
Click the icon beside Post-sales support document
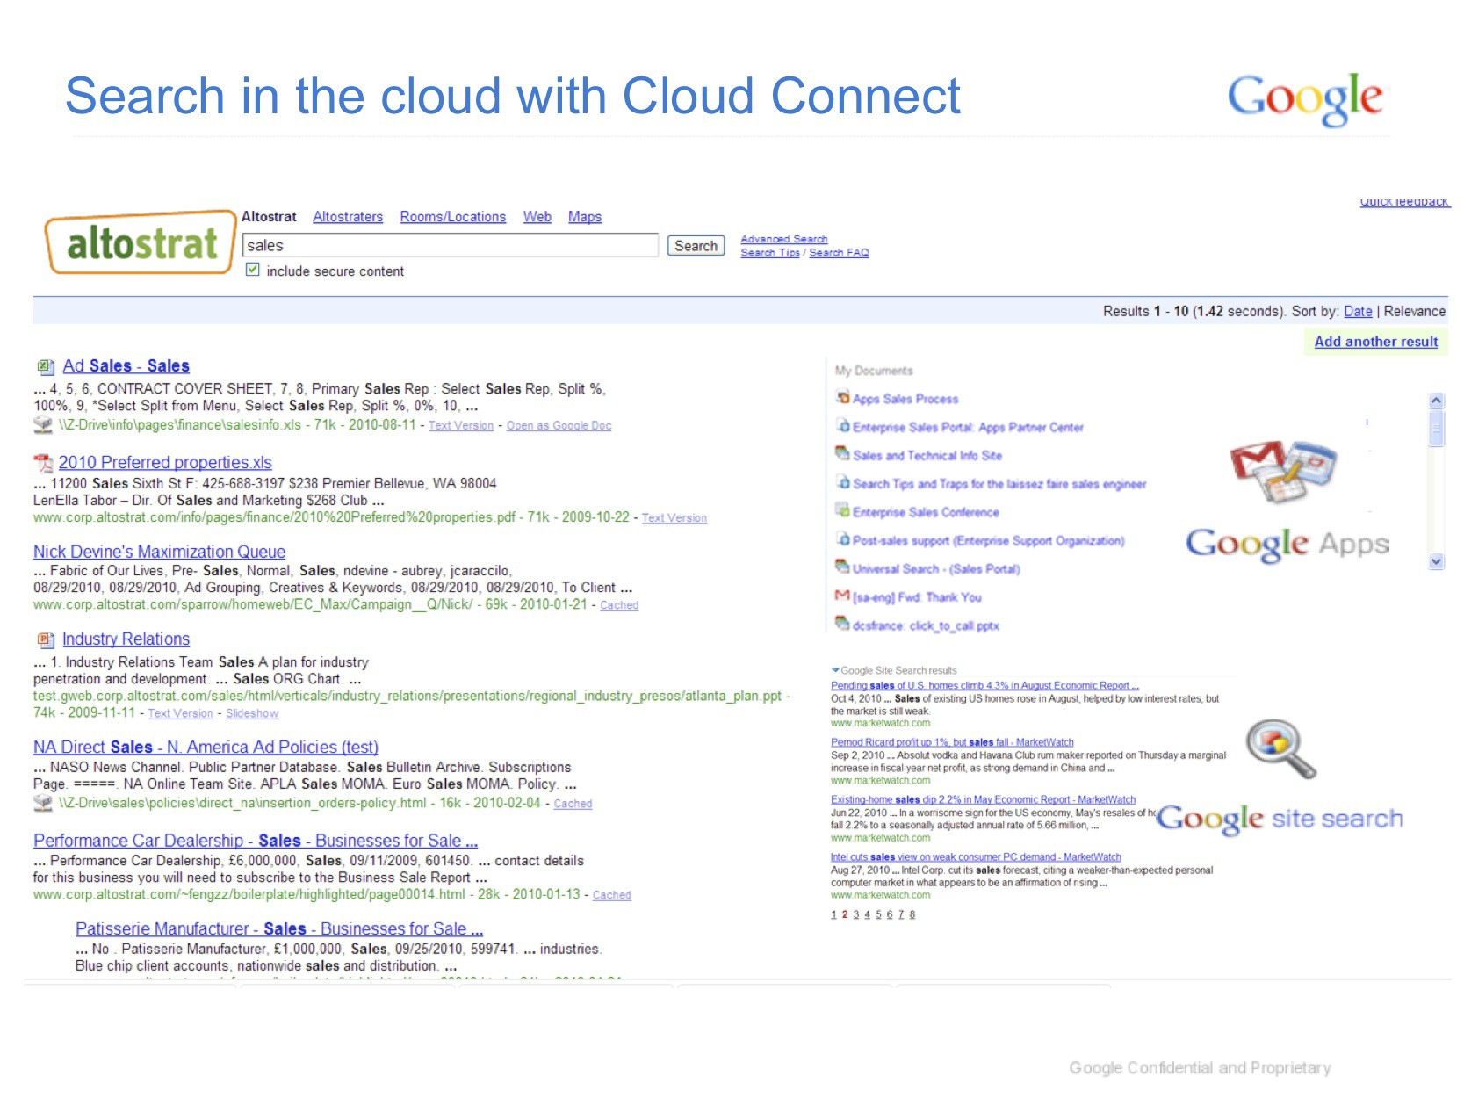[842, 539]
